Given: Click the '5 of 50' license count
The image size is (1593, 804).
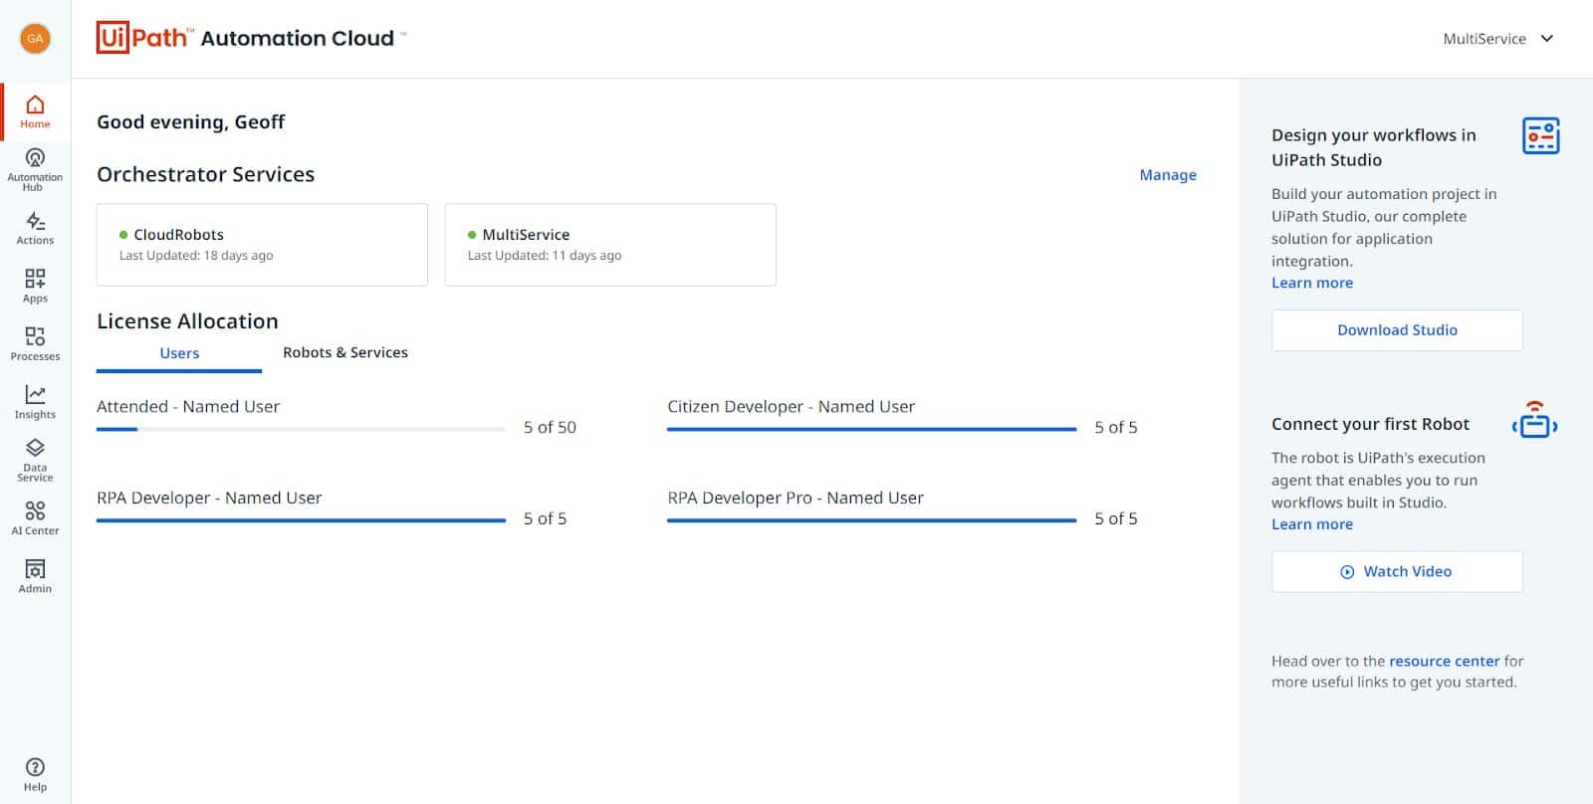Looking at the screenshot, I should click(550, 428).
